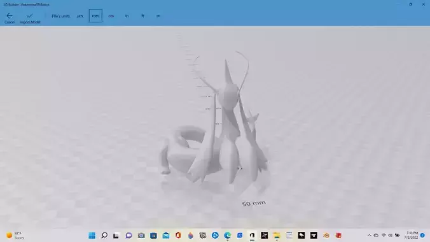This screenshot has height=242, width=430.
Task: Select inches (in) as file units
Action: (127, 16)
